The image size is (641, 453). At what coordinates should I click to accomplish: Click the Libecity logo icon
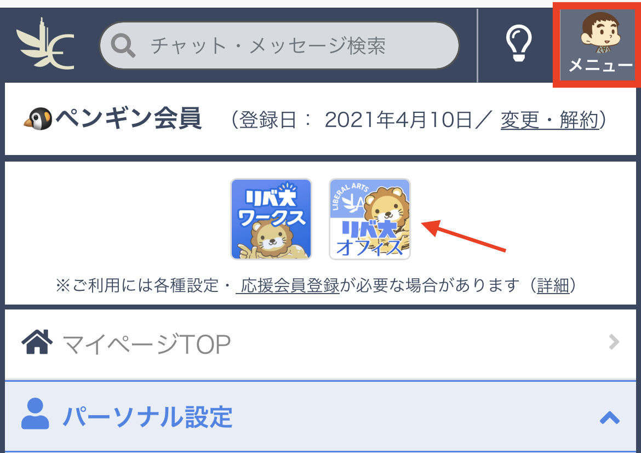point(45,44)
